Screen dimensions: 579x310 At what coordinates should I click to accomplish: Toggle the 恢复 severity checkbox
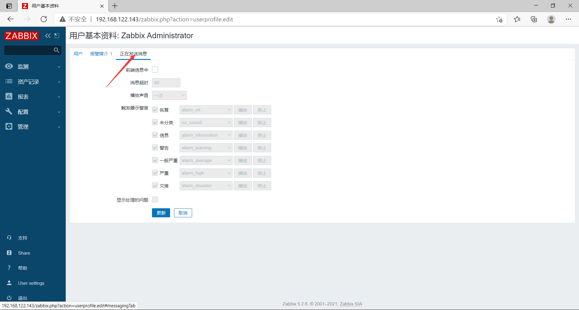[155, 110]
